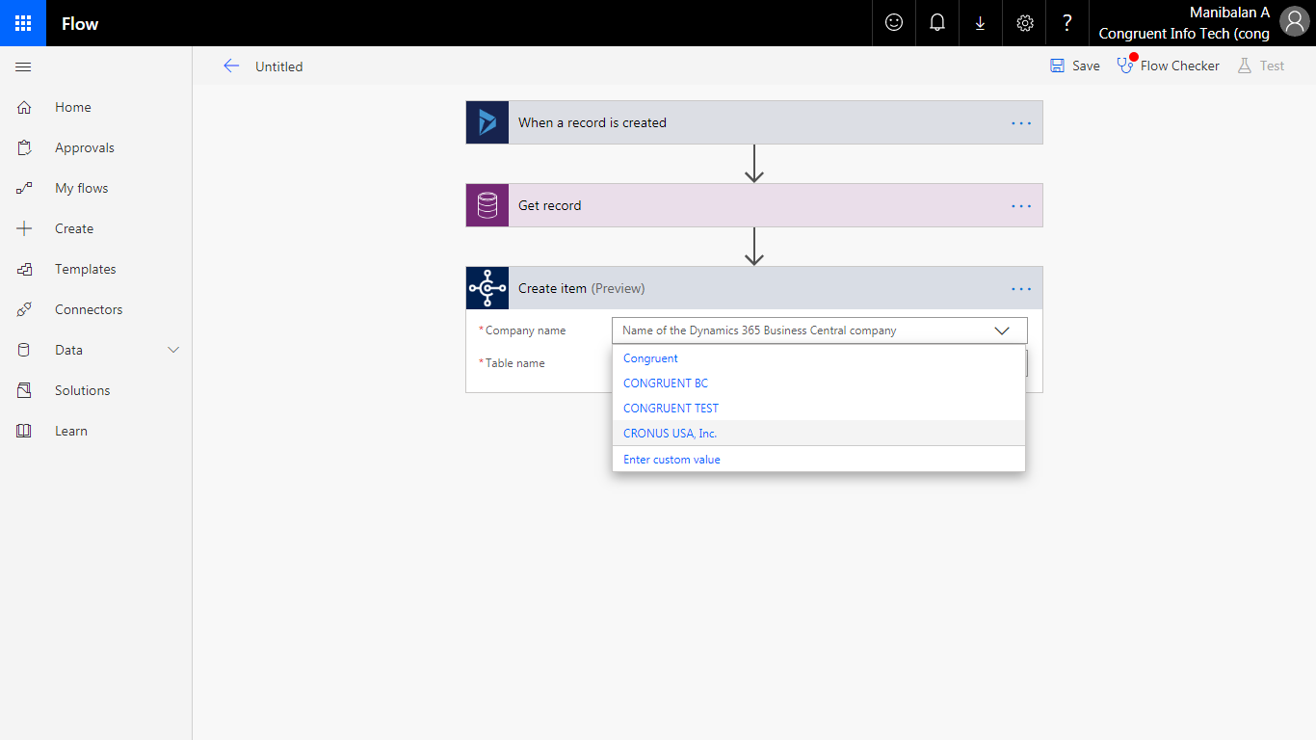Open menu on 'Get record' step

(x=1021, y=206)
